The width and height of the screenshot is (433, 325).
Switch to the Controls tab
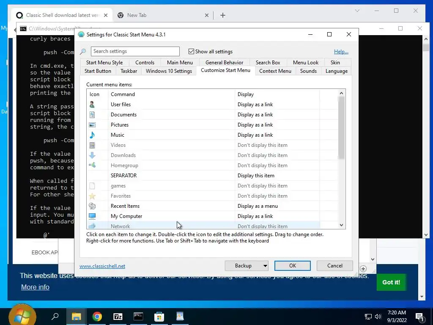click(145, 63)
